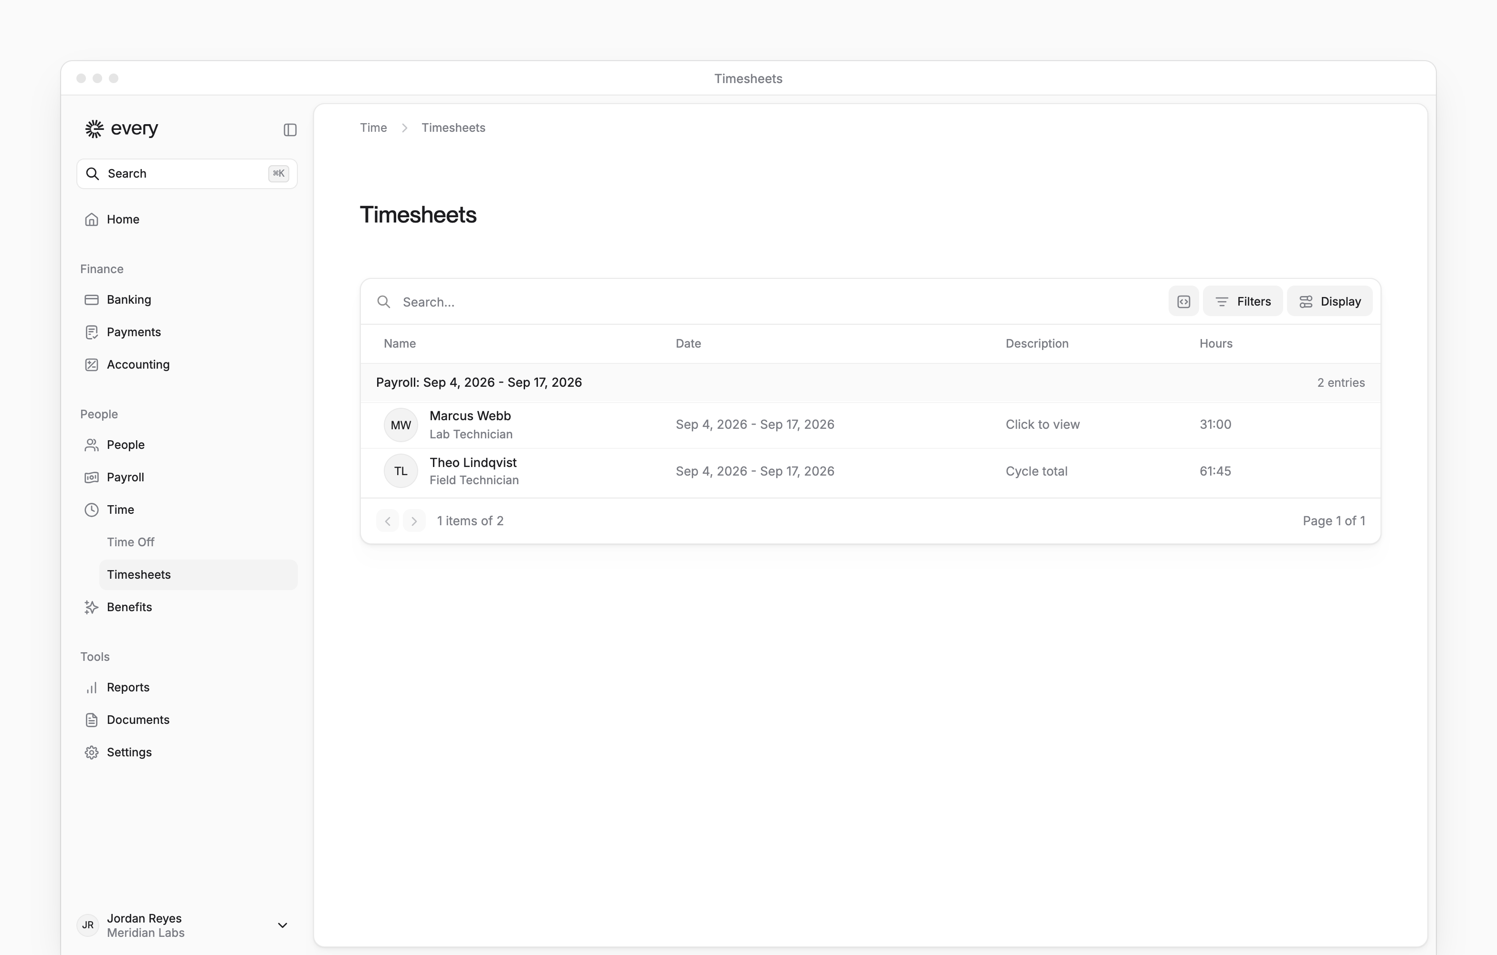Viewport: 1497px width, 955px height.
Task: Click the Time breadcrumb link
Action: 373,127
